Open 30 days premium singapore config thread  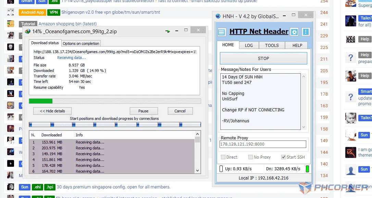click(113, 187)
